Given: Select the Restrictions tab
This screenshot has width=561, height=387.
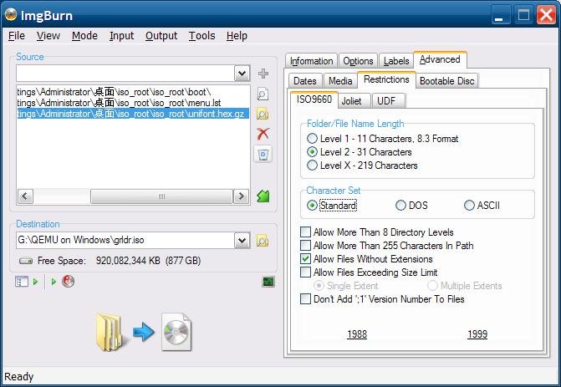Looking at the screenshot, I should (x=386, y=79).
